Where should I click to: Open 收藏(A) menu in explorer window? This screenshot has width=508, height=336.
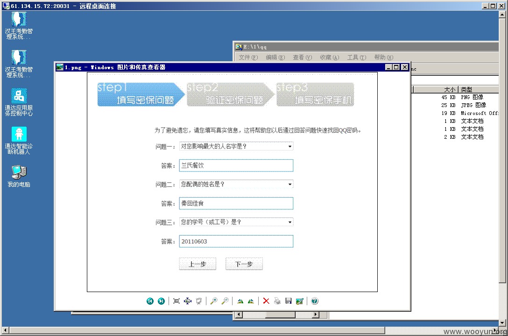click(329, 57)
